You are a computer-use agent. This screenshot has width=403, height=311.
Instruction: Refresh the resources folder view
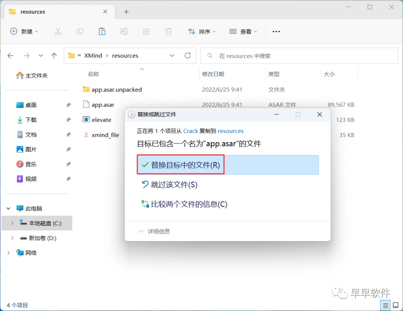[x=188, y=56]
